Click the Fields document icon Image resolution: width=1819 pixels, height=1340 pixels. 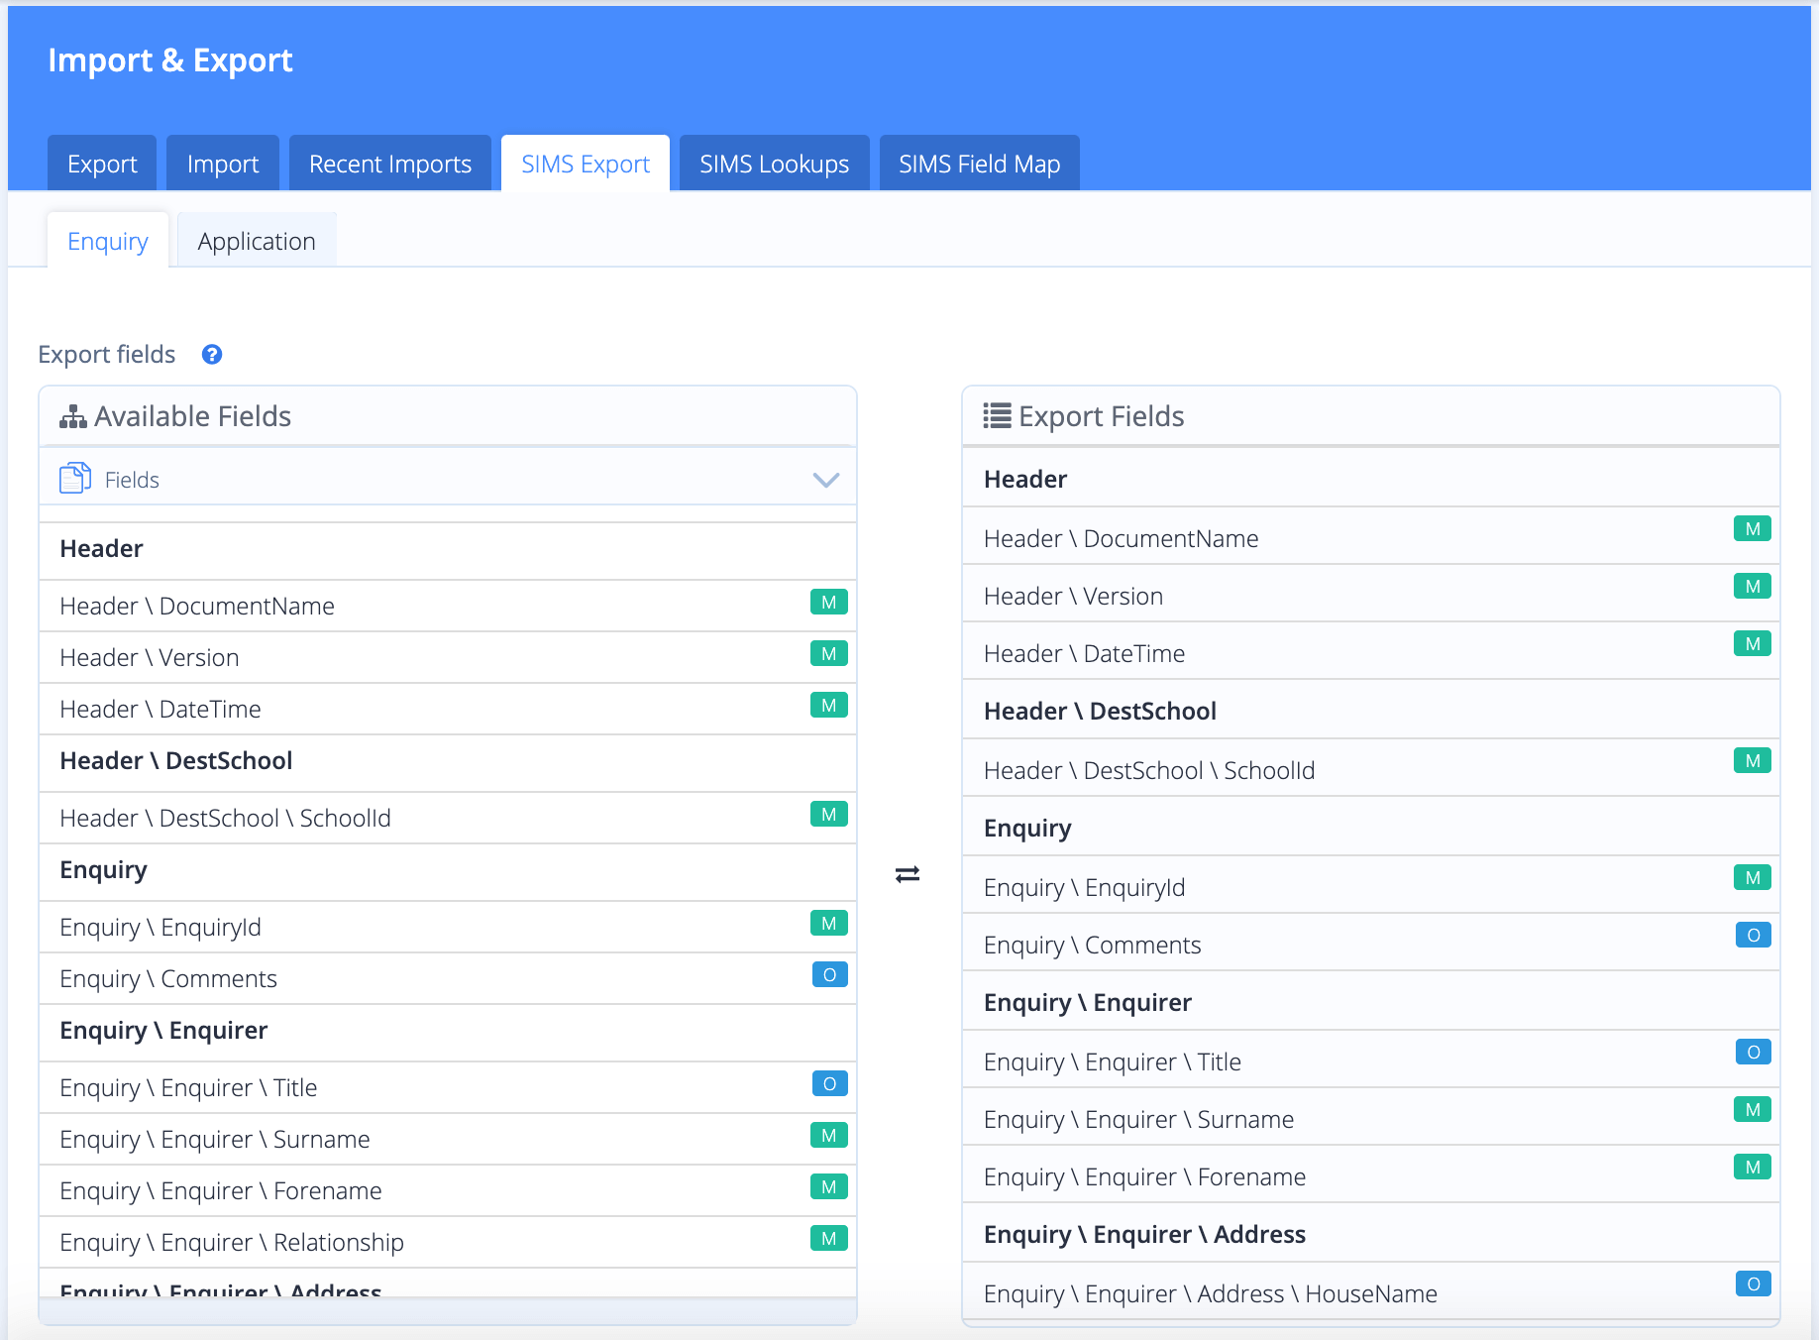(x=75, y=479)
